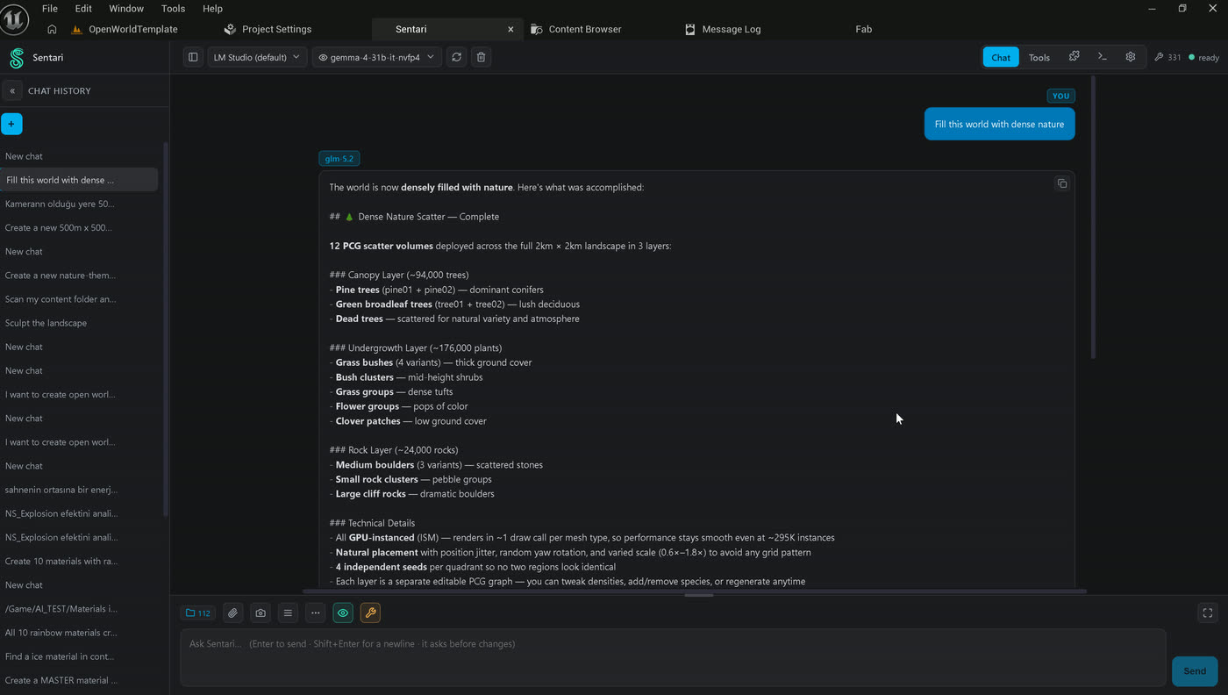Open 'sahnenin ortasına bir enerj...' chat
The height and width of the screenshot is (695, 1228).
coord(79,490)
